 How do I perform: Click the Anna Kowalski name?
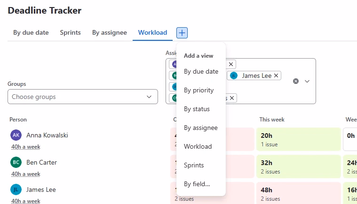point(47,135)
